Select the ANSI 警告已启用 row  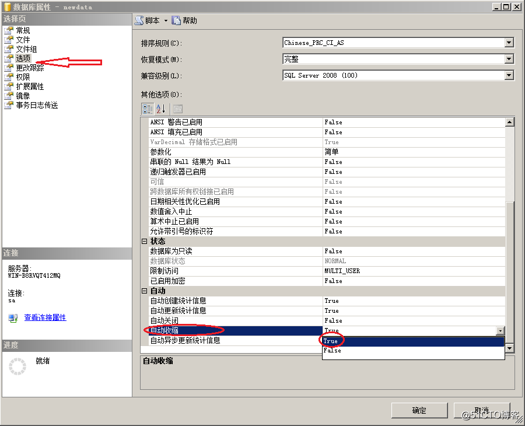(327, 122)
